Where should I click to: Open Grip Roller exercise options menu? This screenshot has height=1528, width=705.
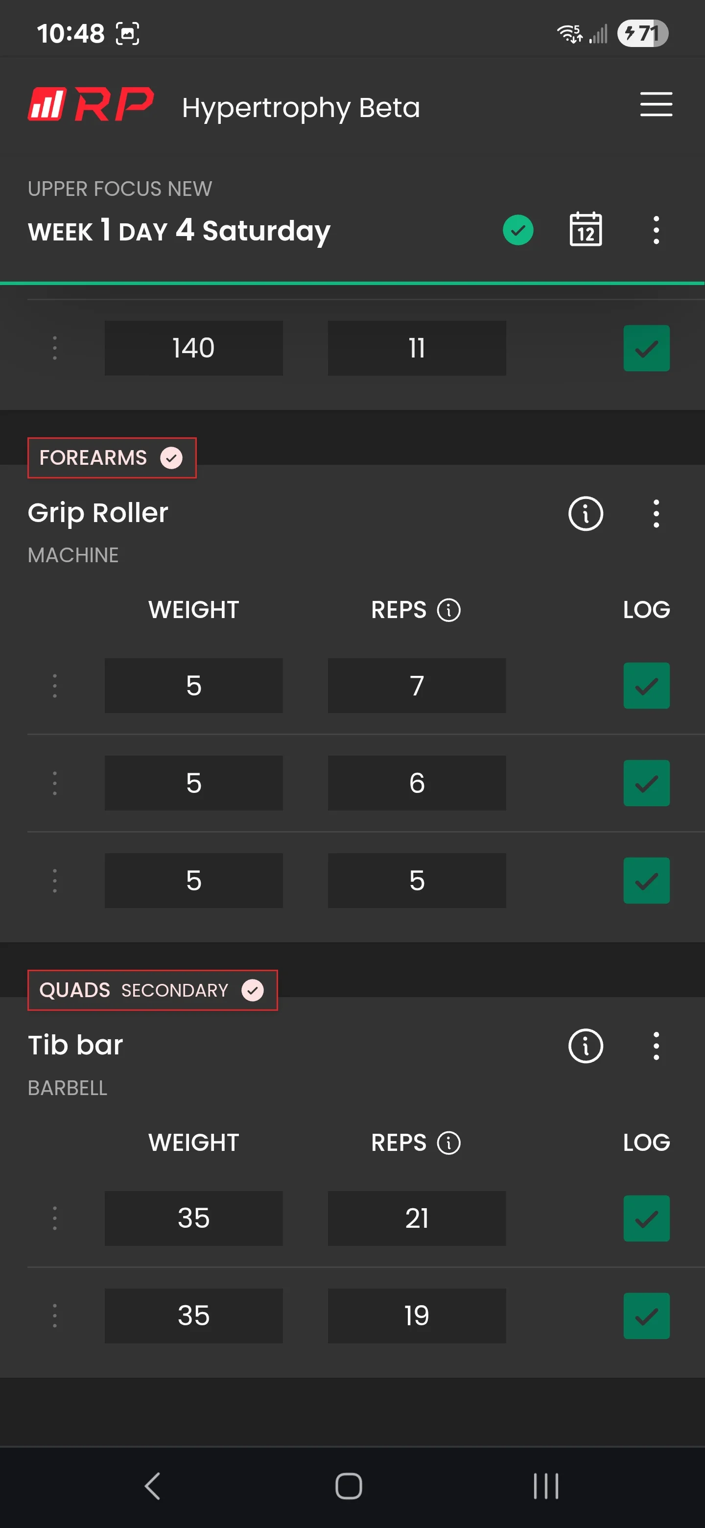pos(656,513)
